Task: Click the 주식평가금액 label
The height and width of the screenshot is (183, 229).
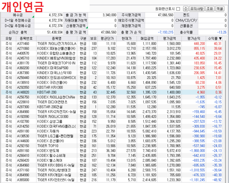Action: tap(131, 15)
